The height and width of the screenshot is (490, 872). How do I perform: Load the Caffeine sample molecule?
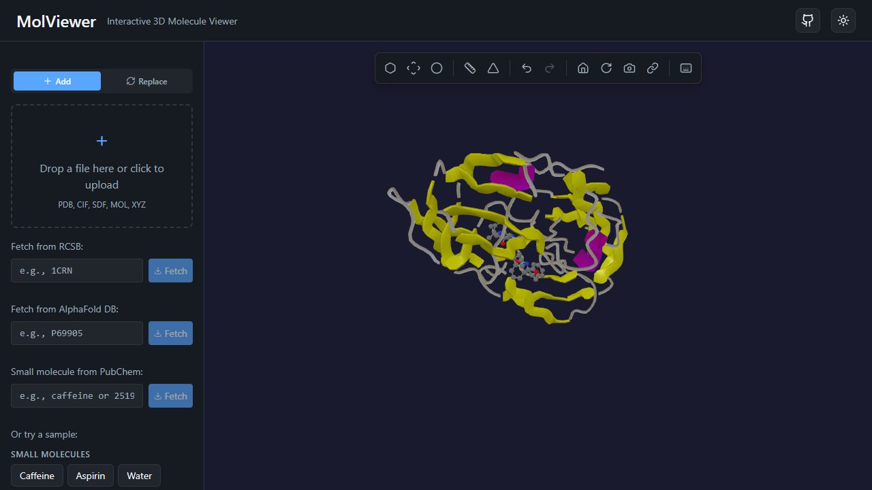37,476
